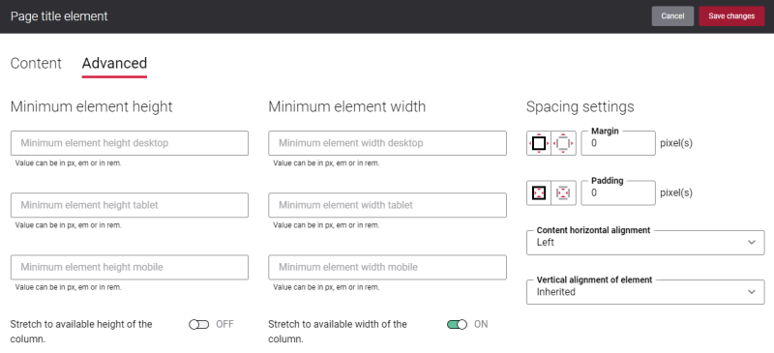Viewport: 774px width, 353px height.
Task: Select individual margin sides icon
Action: (x=564, y=143)
